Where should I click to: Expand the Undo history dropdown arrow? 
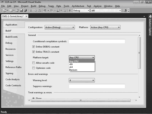(48, 10)
